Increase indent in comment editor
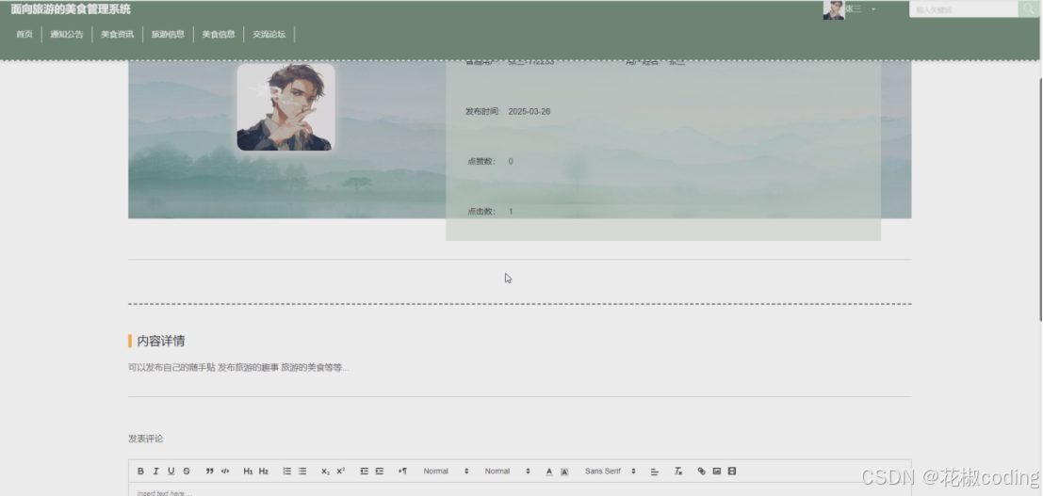 (x=379, y=471)
